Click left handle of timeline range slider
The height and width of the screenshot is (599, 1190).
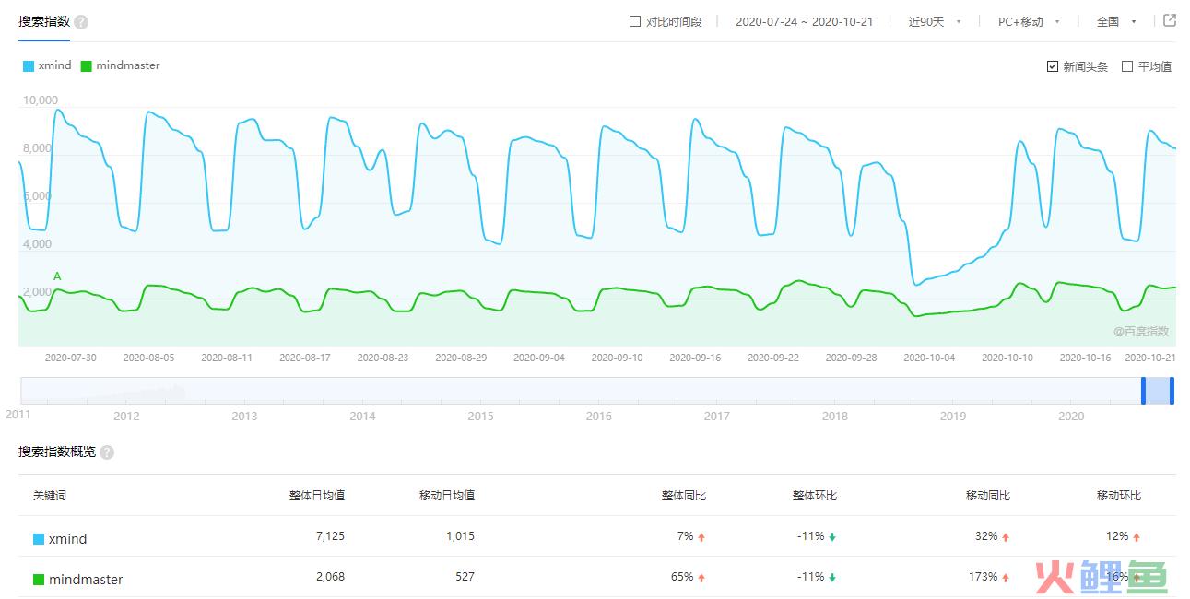1144,391
